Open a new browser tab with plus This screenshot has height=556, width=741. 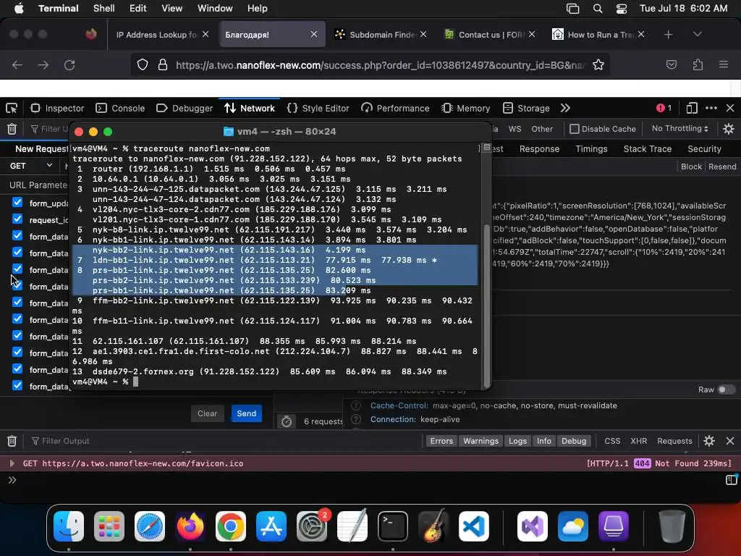(x=668, y=35)
